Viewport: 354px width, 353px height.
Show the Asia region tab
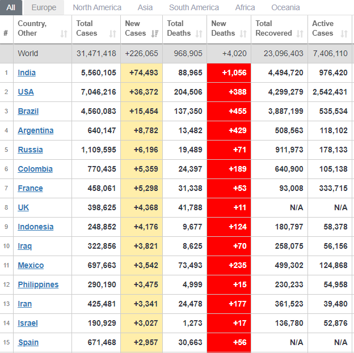pyautogui.click(x=145, y=7)
